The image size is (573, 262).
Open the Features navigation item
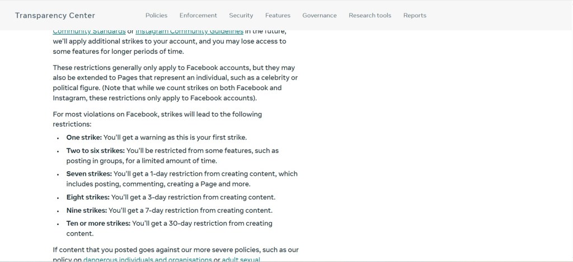coord(278,16)
